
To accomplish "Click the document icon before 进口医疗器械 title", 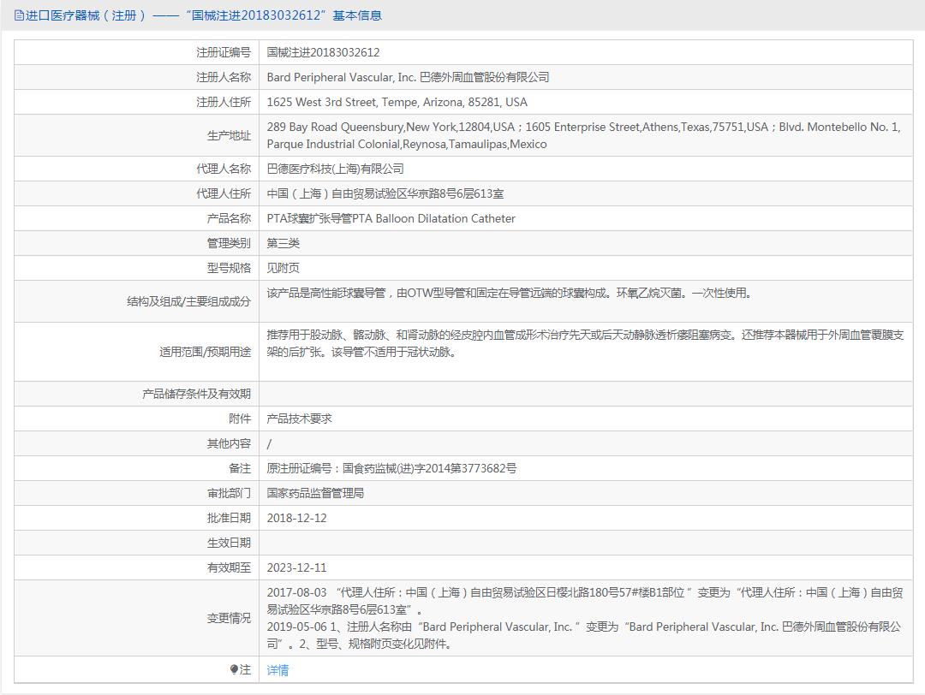I will point(19,15).
